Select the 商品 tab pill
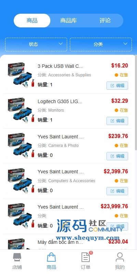137x274 pixels. click(32, 21)
